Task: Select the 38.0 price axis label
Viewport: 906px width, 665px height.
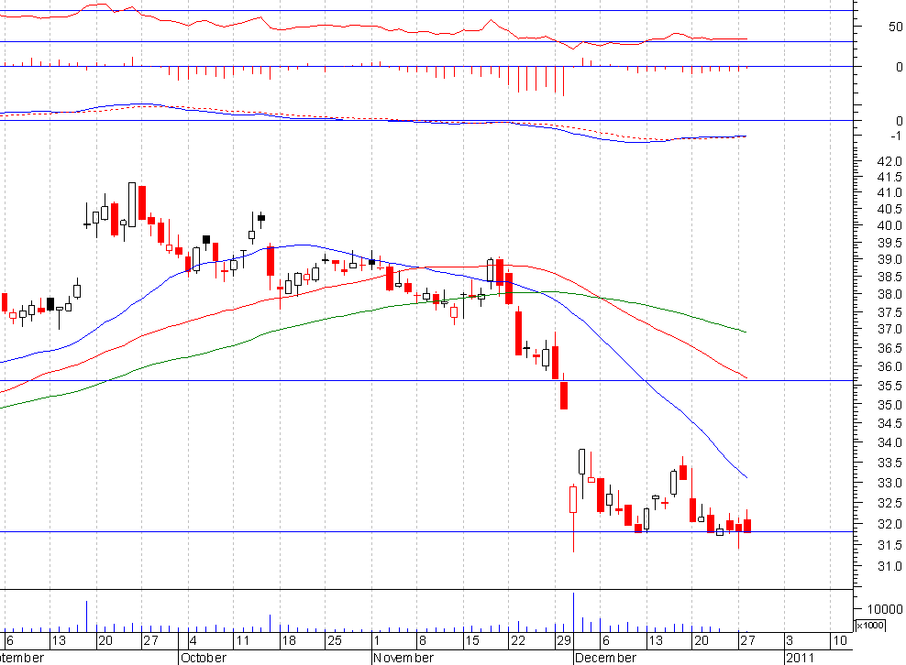Action: coord(889,294)
